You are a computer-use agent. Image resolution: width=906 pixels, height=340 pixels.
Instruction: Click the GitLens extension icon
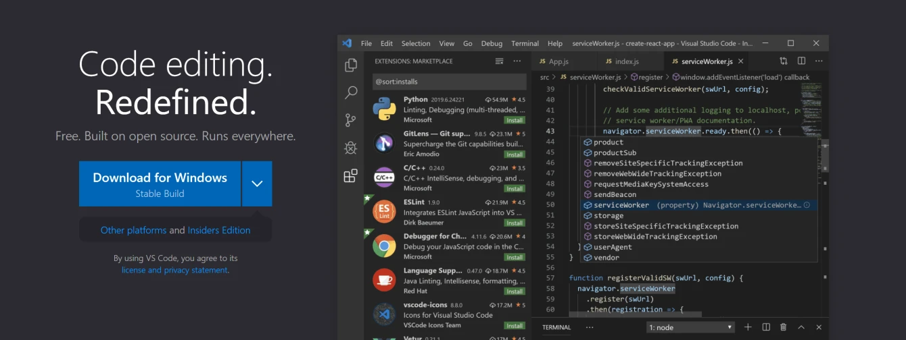pyautogui.click(x=384, y=143)
